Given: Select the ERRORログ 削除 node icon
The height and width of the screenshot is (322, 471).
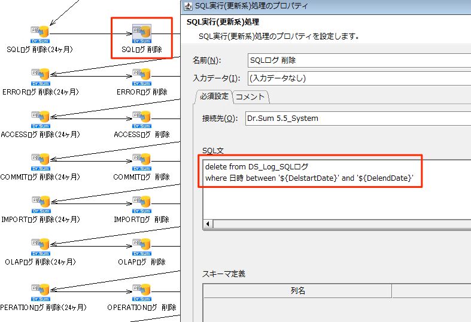Looking at the screenshot, I should click(x=141, y=77).
